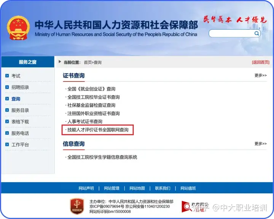Image resolution: width=274 pixels, height=219 pixels.
Task: Open the 工作平台 sidebar item
Action: coord(20,145)
